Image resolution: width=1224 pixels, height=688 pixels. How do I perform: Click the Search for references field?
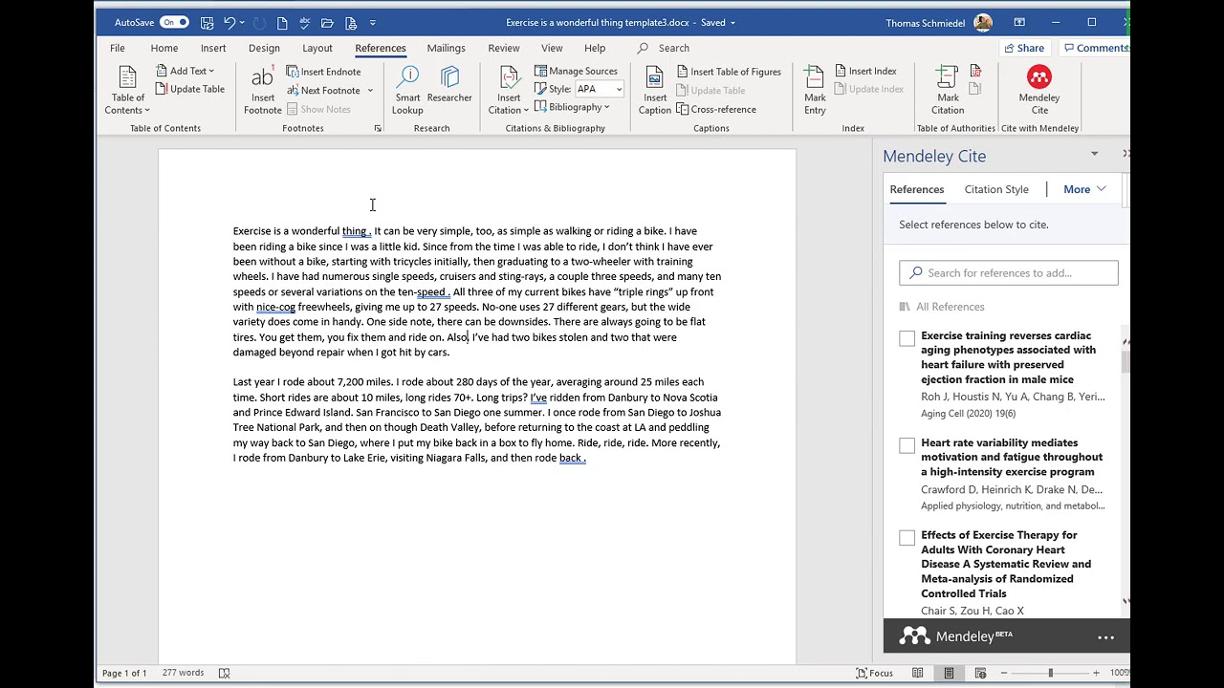tap(1008, 273)
